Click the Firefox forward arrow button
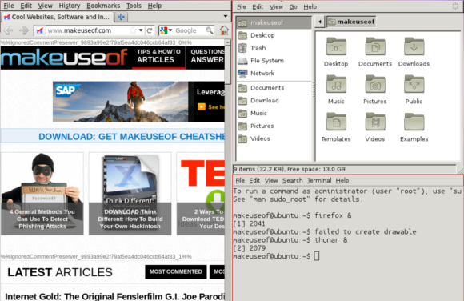Image resolution: width=464 pixels, height=301 pixels. (x=24, y=30)
